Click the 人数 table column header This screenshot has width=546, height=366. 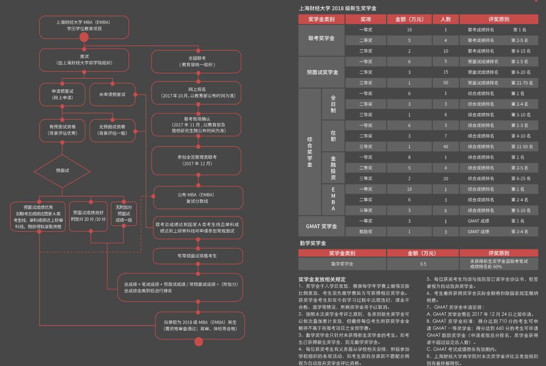(x=445, y=19)
